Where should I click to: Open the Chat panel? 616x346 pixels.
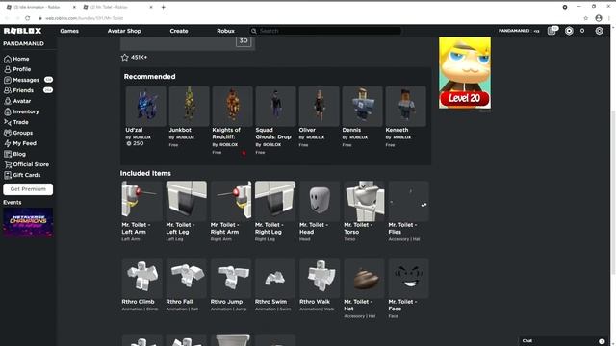pyautogui.click(x=564, y=341)
